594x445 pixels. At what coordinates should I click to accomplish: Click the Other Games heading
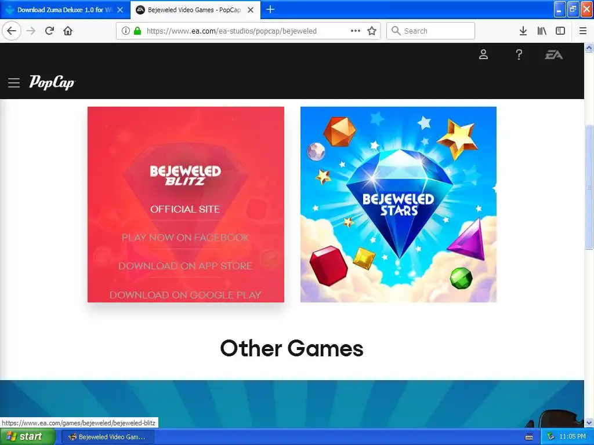point(292,348)
